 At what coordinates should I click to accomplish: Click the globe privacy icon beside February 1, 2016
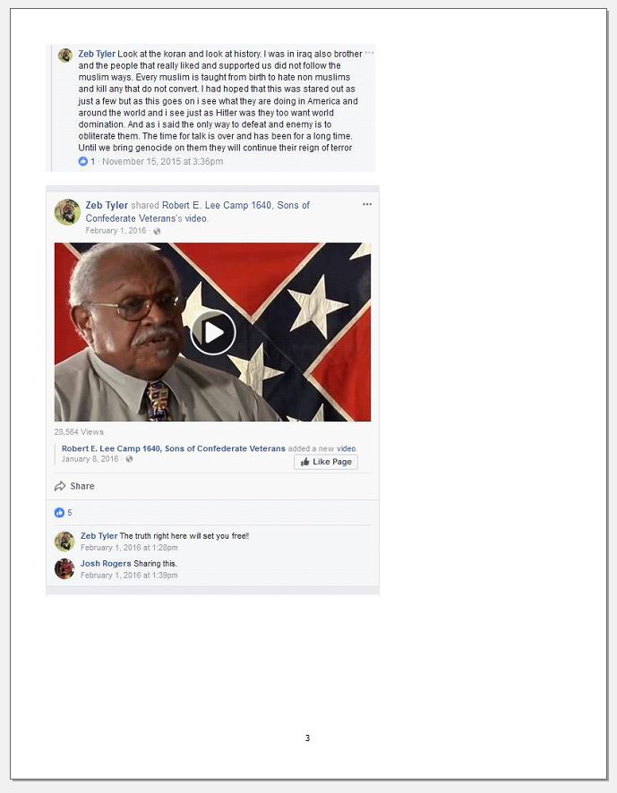(157, 231)
